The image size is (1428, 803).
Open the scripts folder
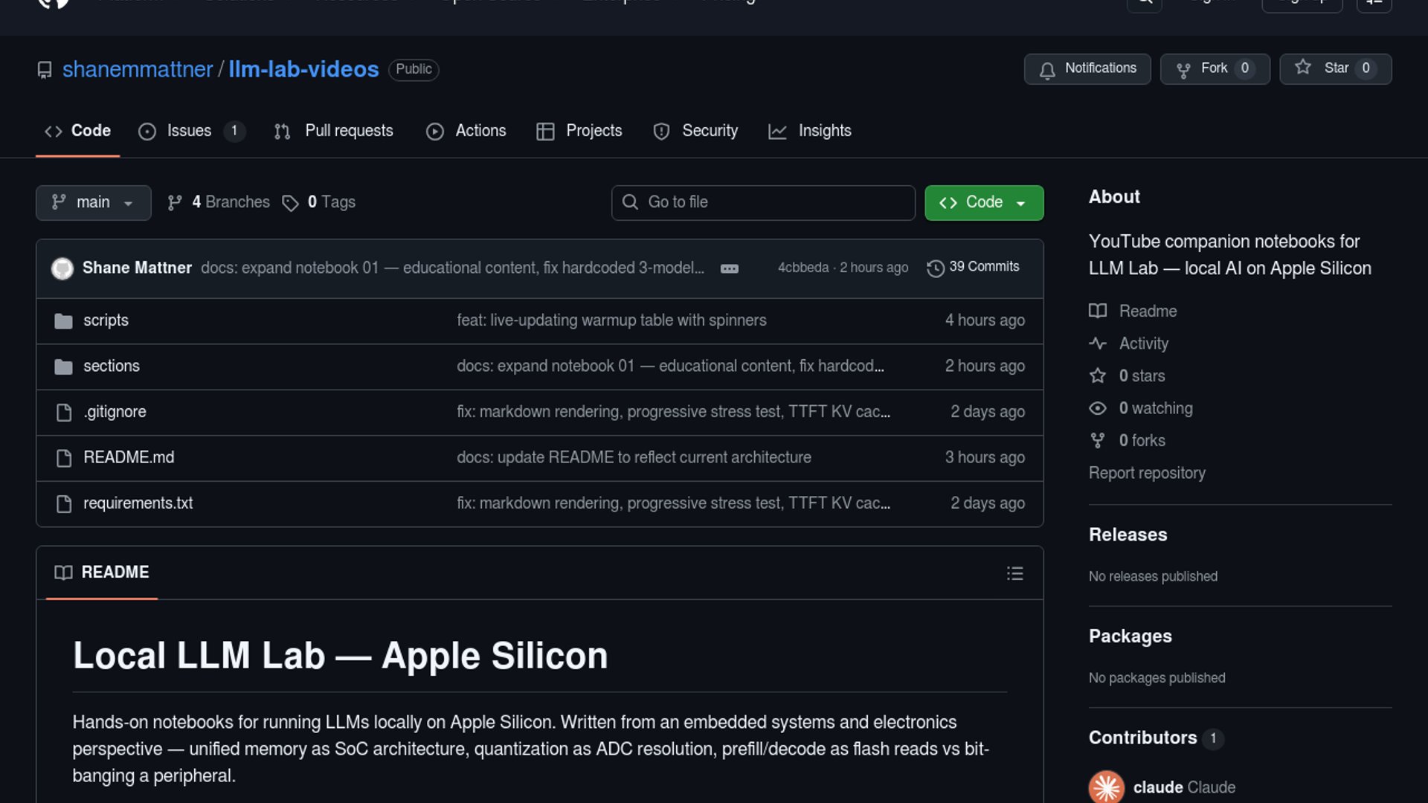point(106,320)
